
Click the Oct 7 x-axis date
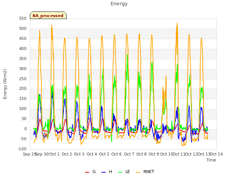[x=129, y=154]
